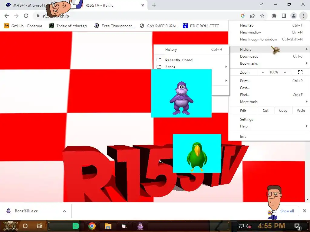Expand the Help submenu
This screenshot has height=232, width=310.
pos(269,126)
